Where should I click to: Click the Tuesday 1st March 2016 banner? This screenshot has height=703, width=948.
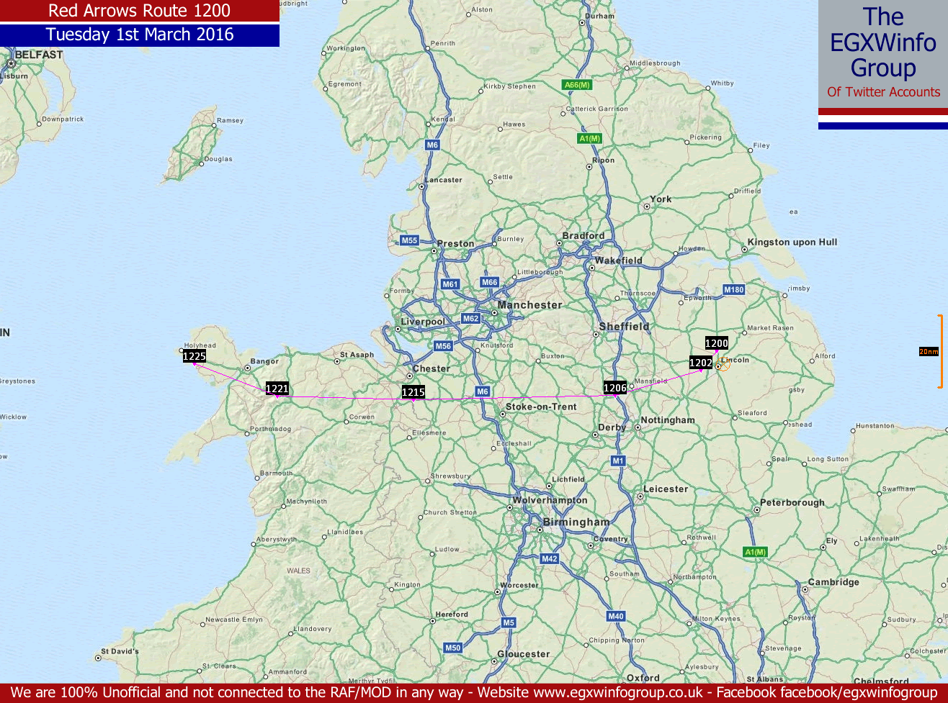click(140, 35)
